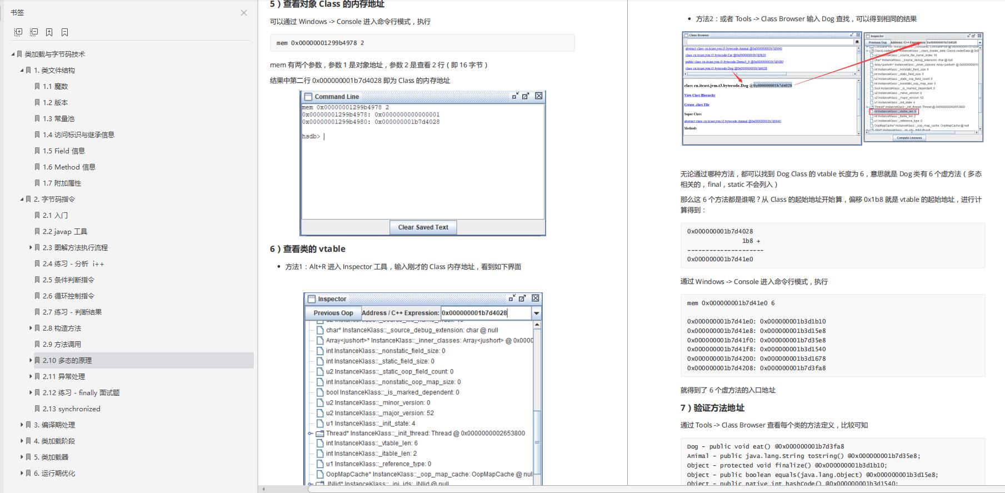Screen dimensions: 1005x493
Task: Expand the 6. 运行期优化 section
Action: 22,474
